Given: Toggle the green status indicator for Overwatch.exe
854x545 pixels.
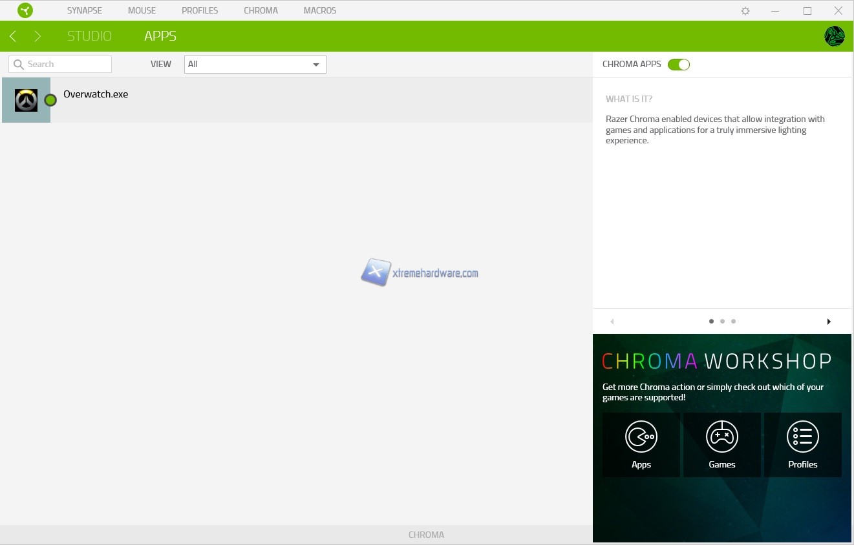Looking at the screenshot, I should point(50,100).
